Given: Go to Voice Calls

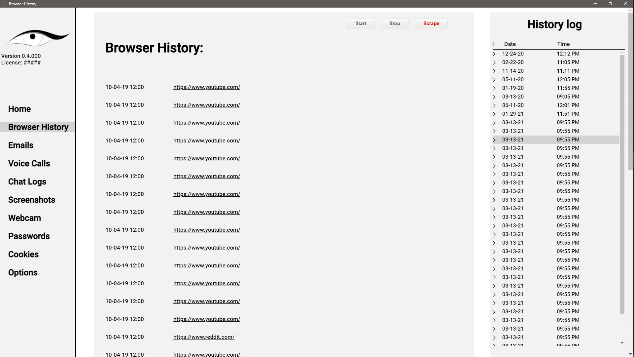Looking at the screenshot, I should pos(29,164).
